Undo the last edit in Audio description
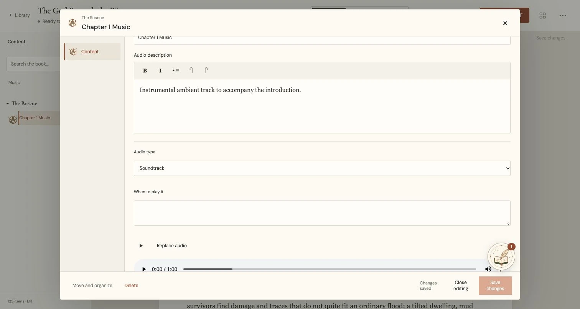Screen dimensions: 580x309 [191, 71]
